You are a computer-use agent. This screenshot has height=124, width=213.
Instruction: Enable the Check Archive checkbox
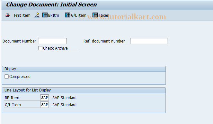[x=40, y=48]
